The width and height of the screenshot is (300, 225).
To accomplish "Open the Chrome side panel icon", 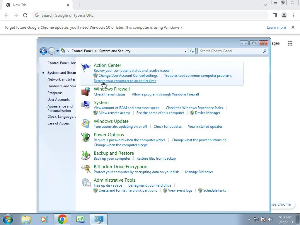I will tap(275, 15).
